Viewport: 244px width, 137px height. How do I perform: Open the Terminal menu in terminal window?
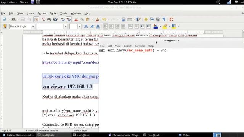tap(140, 46)
